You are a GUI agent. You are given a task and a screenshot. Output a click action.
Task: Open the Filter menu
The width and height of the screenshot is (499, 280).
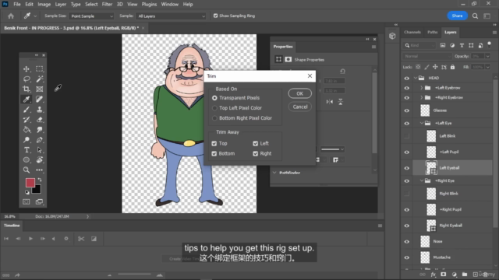[107, 4]
